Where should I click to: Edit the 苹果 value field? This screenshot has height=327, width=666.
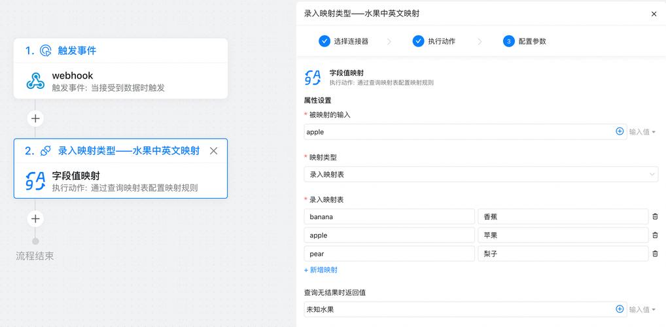click(563, 235)
